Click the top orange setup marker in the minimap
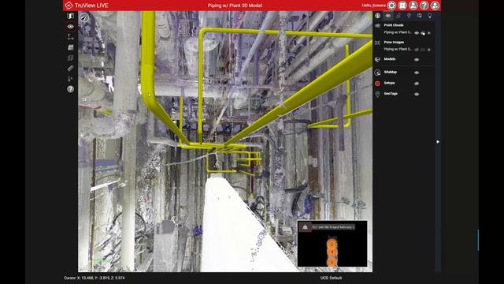This screenshot has height=284, width=504. tap(332, 244)
